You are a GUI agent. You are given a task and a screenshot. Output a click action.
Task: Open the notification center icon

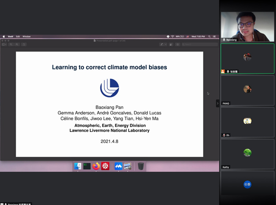point(214,37)
